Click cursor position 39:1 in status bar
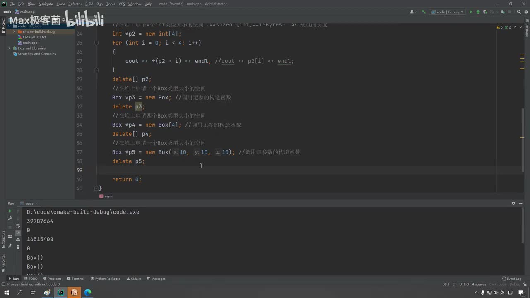 446,284
